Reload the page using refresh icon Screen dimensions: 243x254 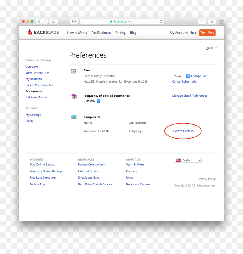(x=161, y=21)
